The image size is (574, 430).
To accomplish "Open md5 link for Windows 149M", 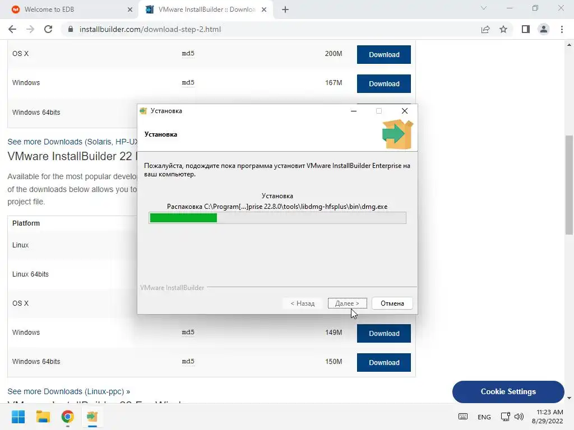I will [188, 333].
